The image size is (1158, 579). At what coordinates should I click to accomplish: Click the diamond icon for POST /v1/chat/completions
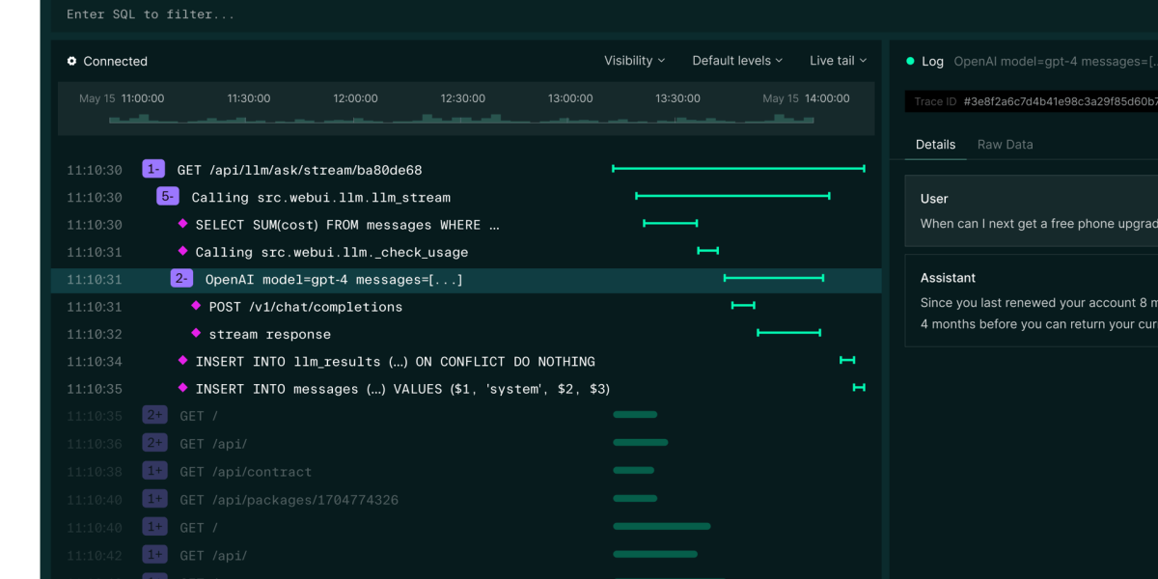tap(197, 307)
